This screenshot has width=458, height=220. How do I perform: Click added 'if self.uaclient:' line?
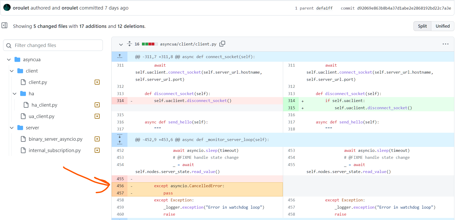click(345, 100)
